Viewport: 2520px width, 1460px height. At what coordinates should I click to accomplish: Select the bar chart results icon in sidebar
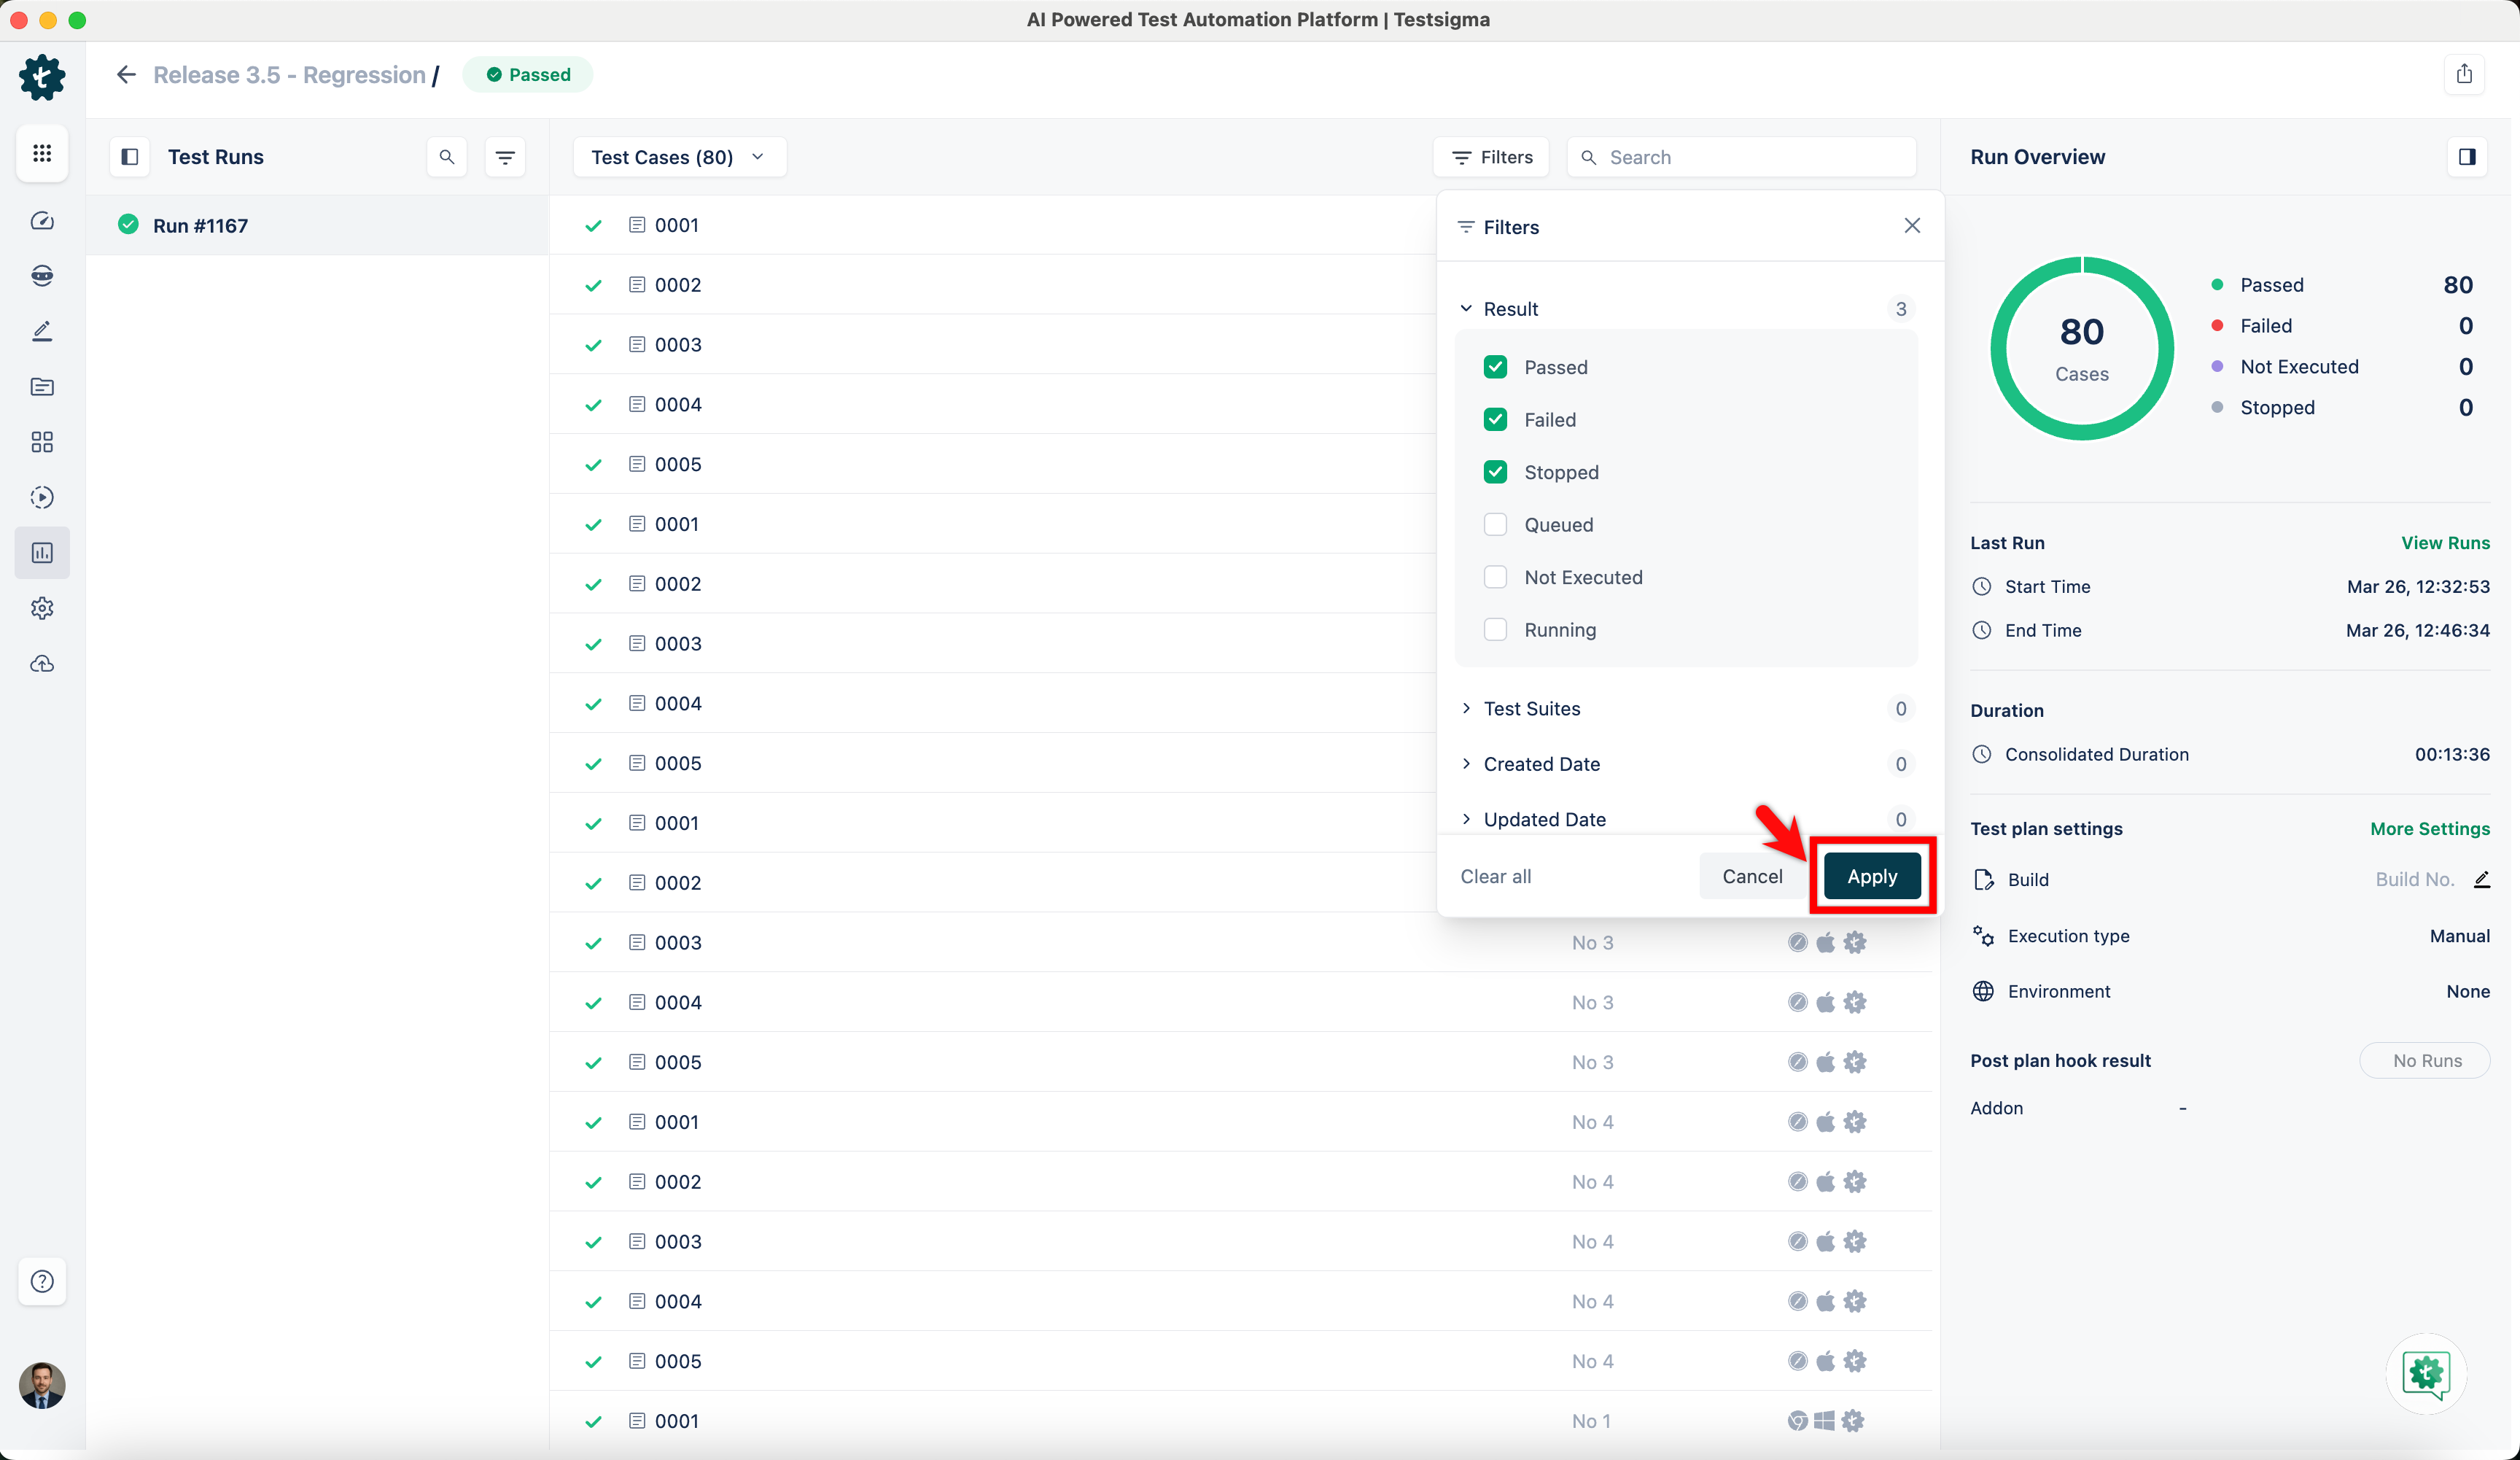(42, 552)
